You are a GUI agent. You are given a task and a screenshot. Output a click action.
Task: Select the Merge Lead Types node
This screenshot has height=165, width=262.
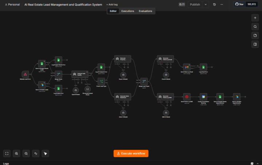tap(144, 81)
